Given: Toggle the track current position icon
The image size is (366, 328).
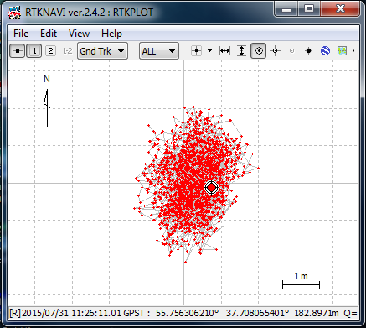Looking at the screenshot, I should 259,51.
